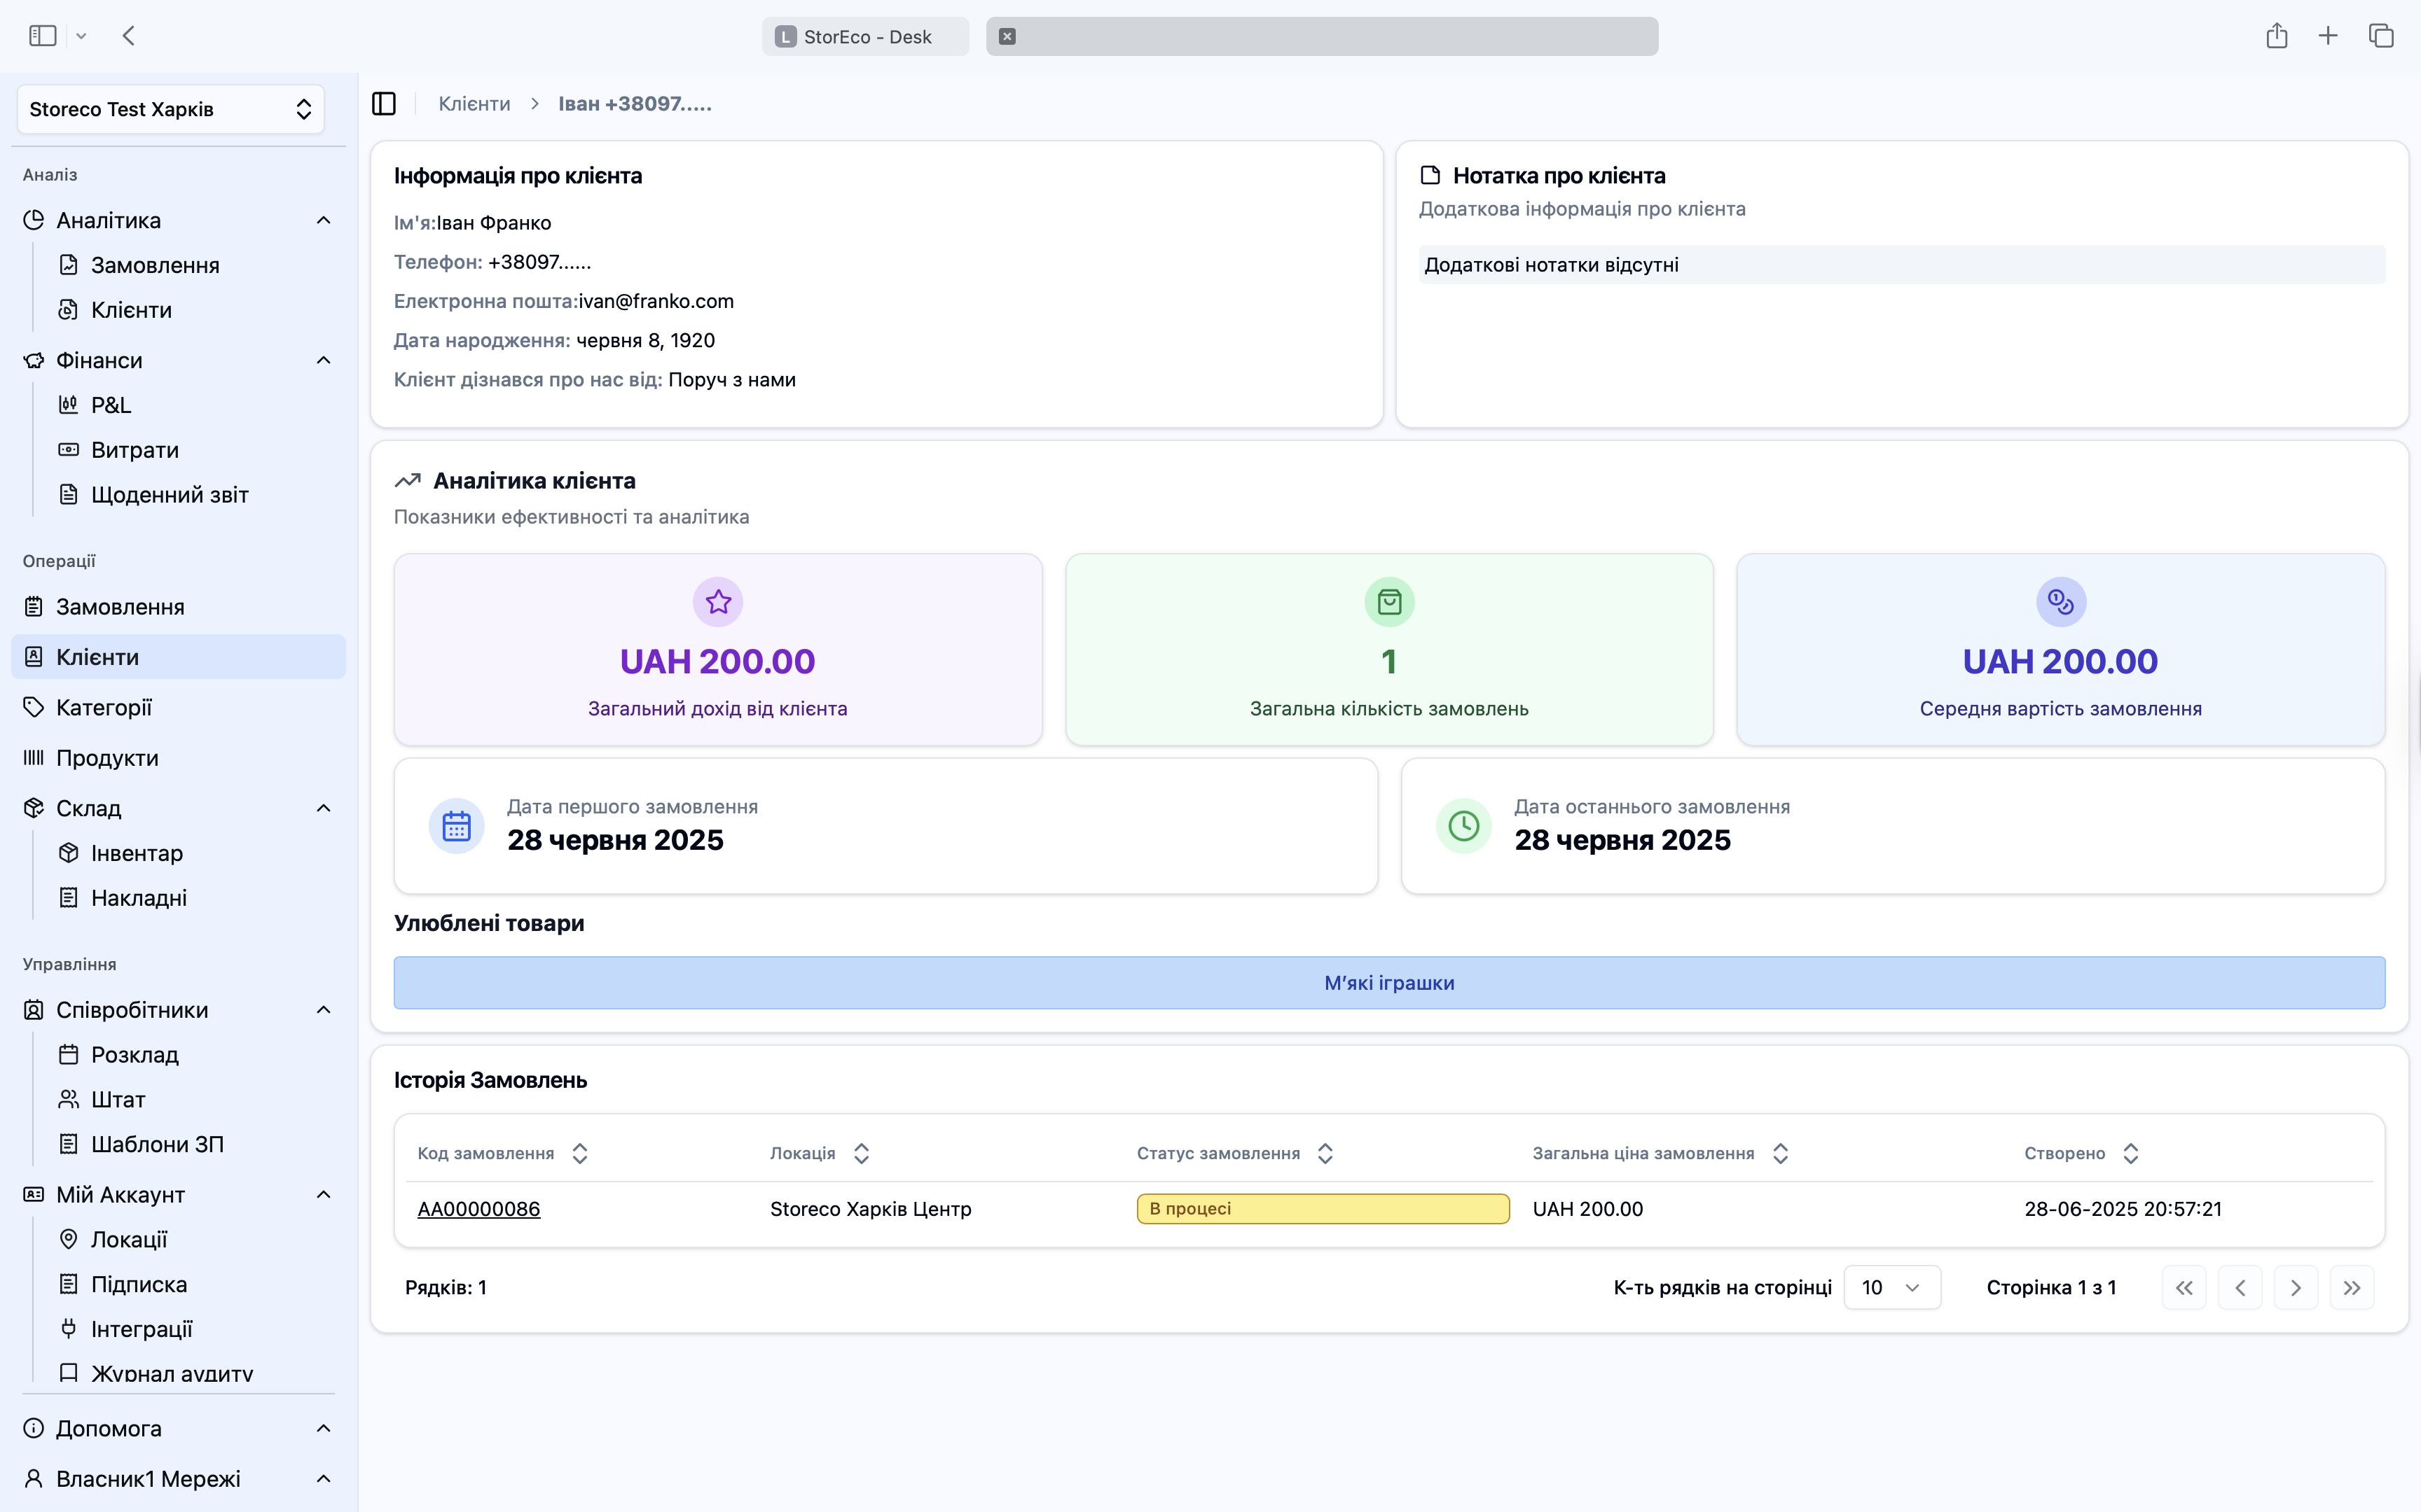This screenshot has height=1512, width=2421.
Task: Open Продукти barcode menu item
Action: point(107,758)
